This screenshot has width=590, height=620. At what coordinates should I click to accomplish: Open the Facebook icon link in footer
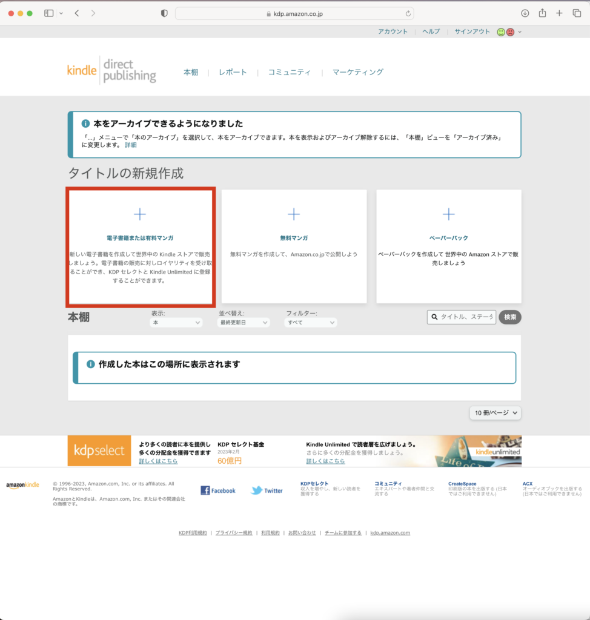click(x=205, y=490)
